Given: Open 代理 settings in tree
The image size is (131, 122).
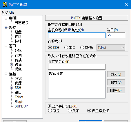Looking at the screenshot, I should click(x=18, y=83).
